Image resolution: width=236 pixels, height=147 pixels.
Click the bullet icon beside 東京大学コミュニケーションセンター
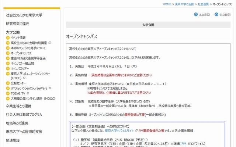(8, 73)
